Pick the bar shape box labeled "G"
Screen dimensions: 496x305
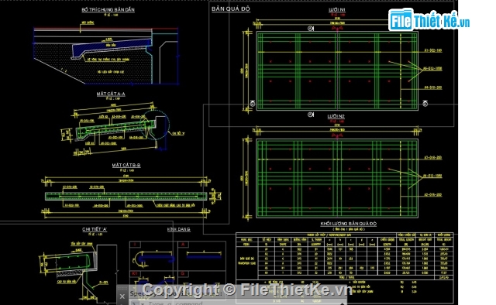[201, 278]
